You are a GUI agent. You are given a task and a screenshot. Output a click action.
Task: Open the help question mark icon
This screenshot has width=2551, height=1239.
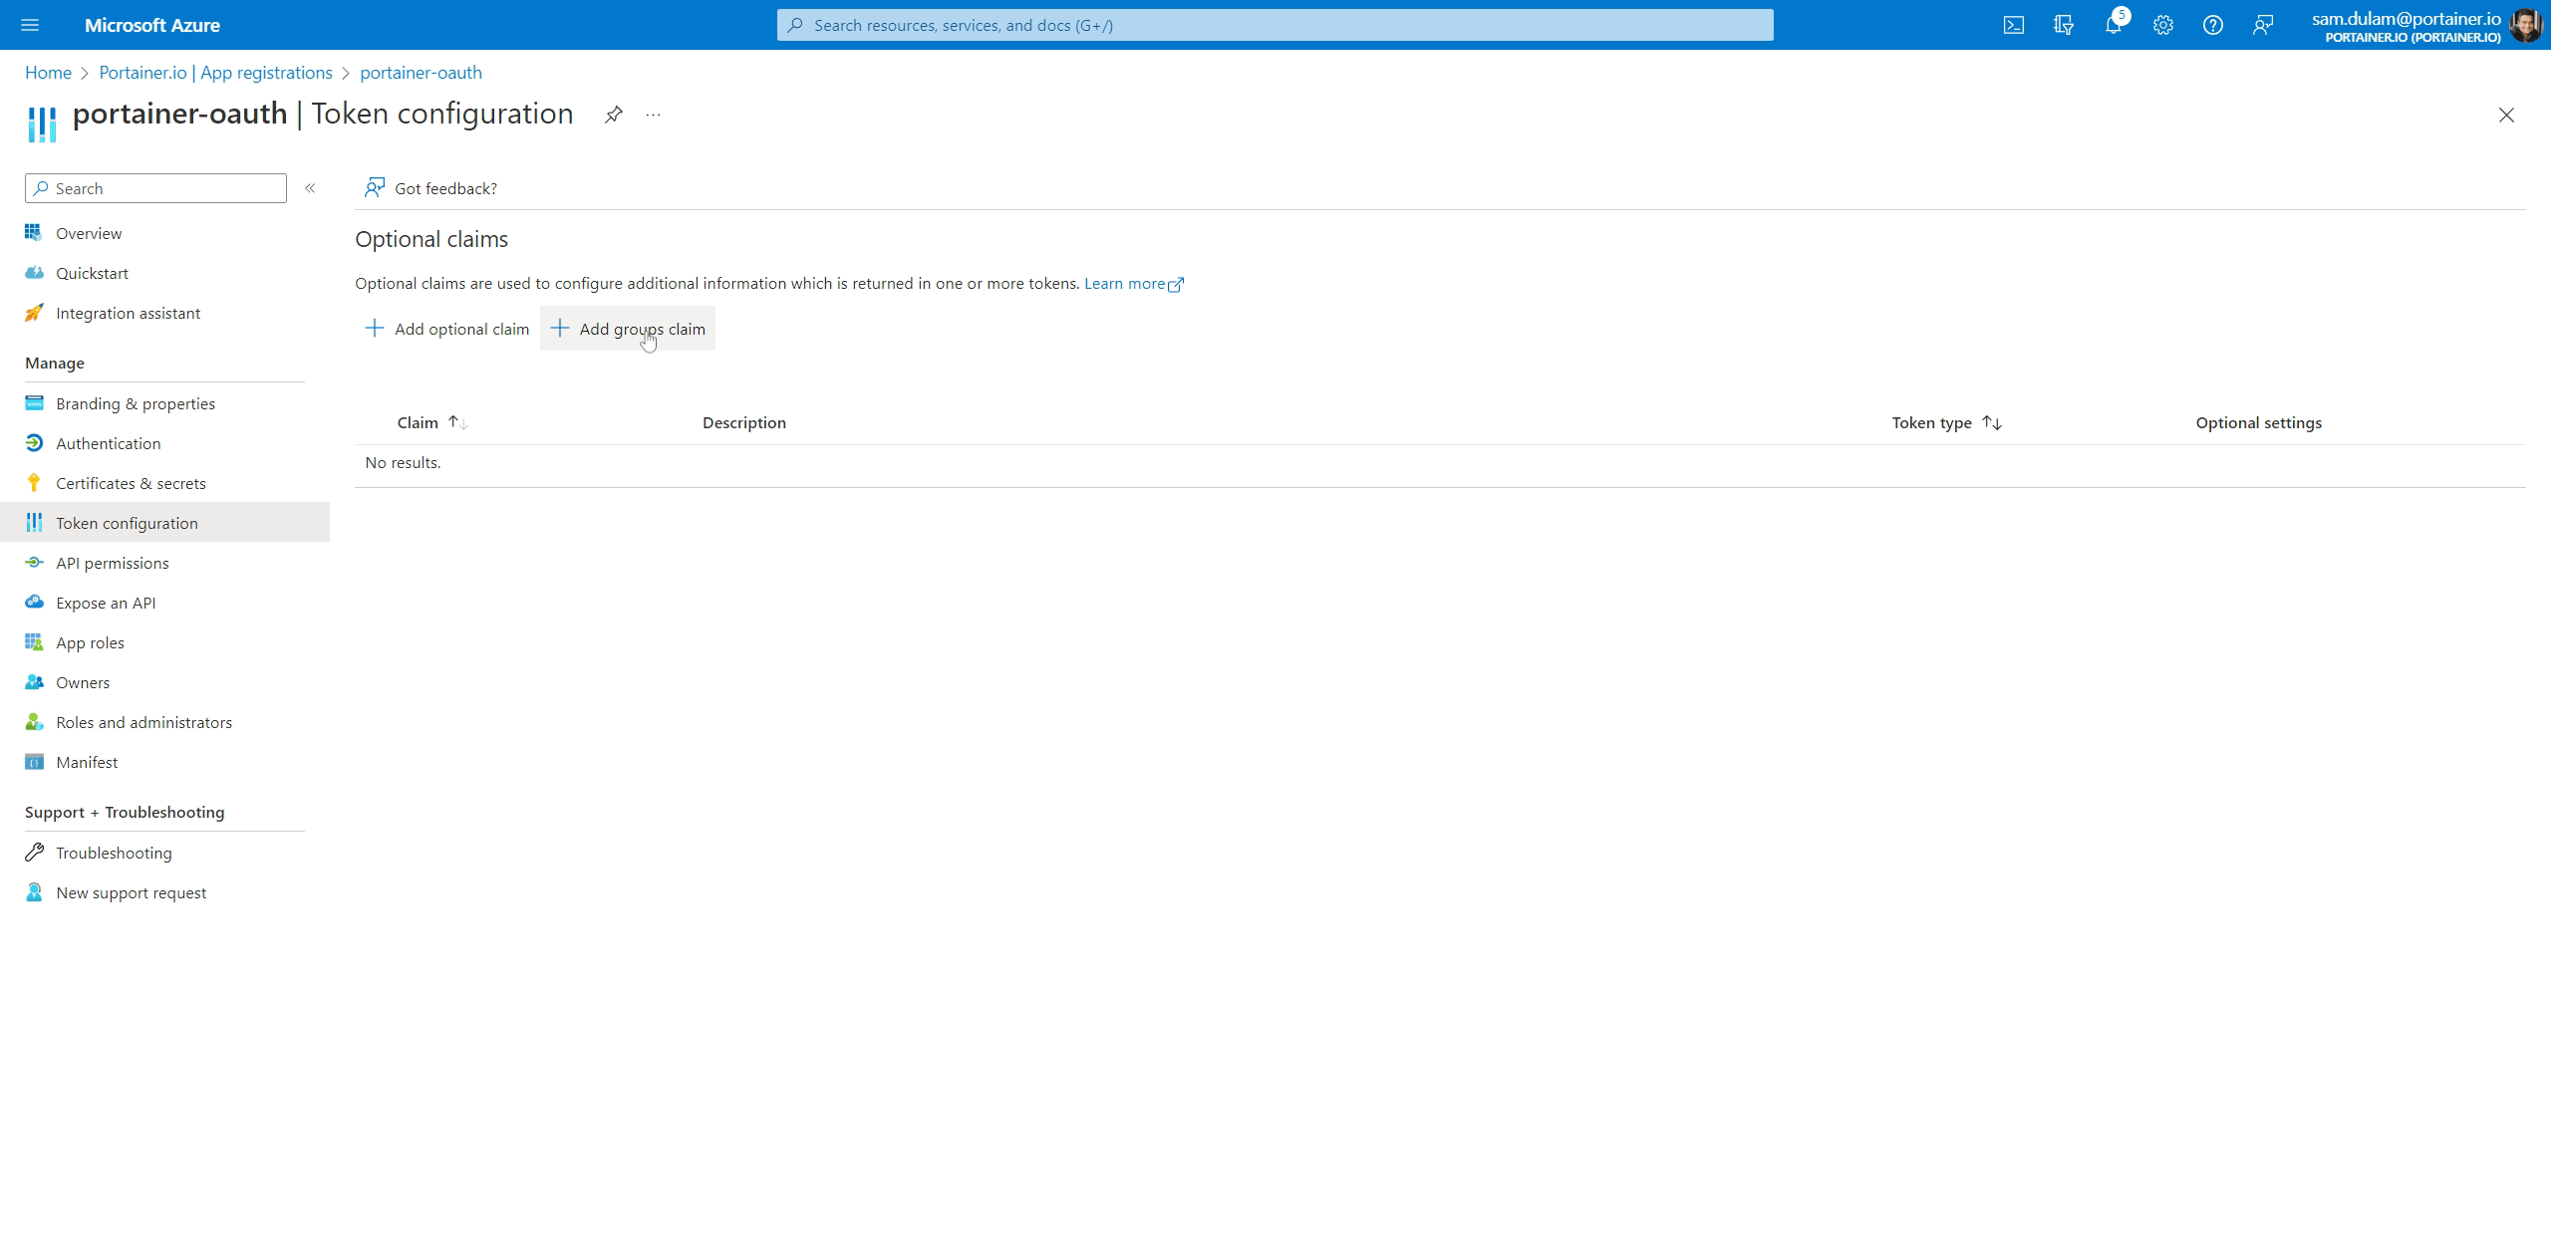[2212, 25]
